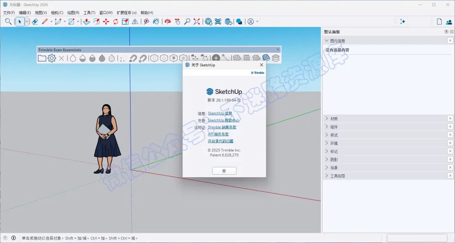Open the collaboration people icon at top right
The width and height of the screenshot is (455, 243).
[449, 22]
